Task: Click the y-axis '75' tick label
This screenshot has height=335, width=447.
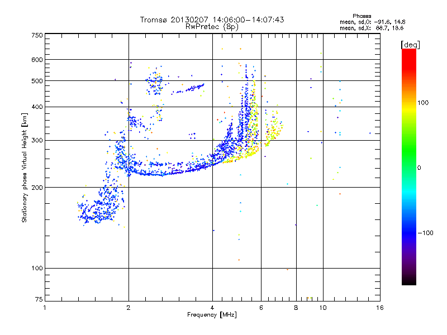Action: tap(39, 299)
